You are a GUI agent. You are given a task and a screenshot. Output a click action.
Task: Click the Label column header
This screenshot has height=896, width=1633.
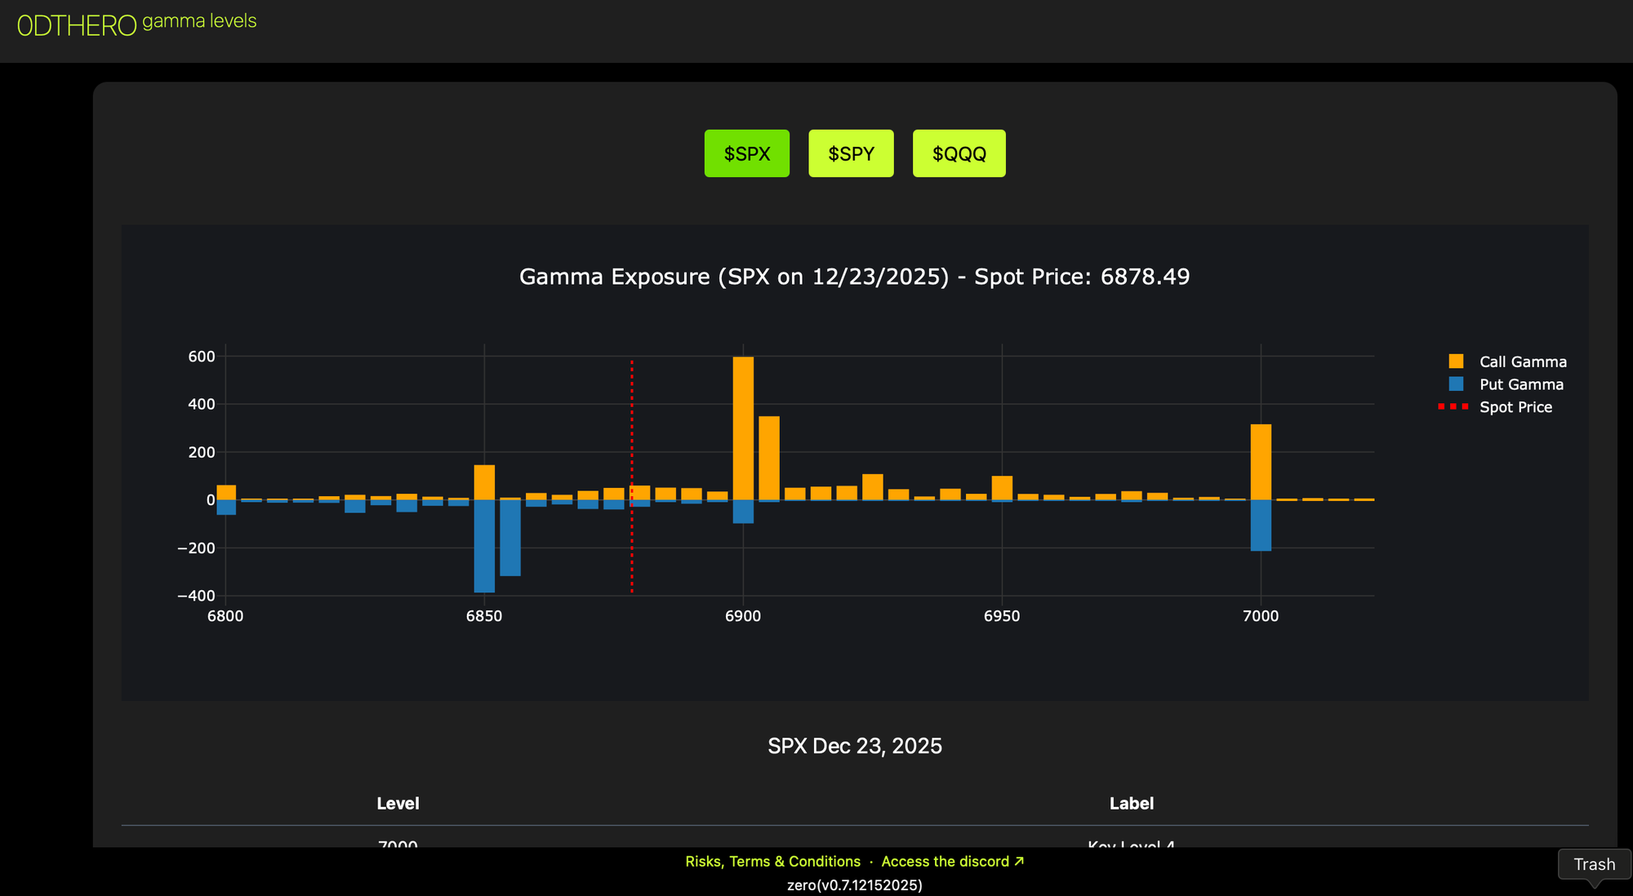click(1131, 804)
